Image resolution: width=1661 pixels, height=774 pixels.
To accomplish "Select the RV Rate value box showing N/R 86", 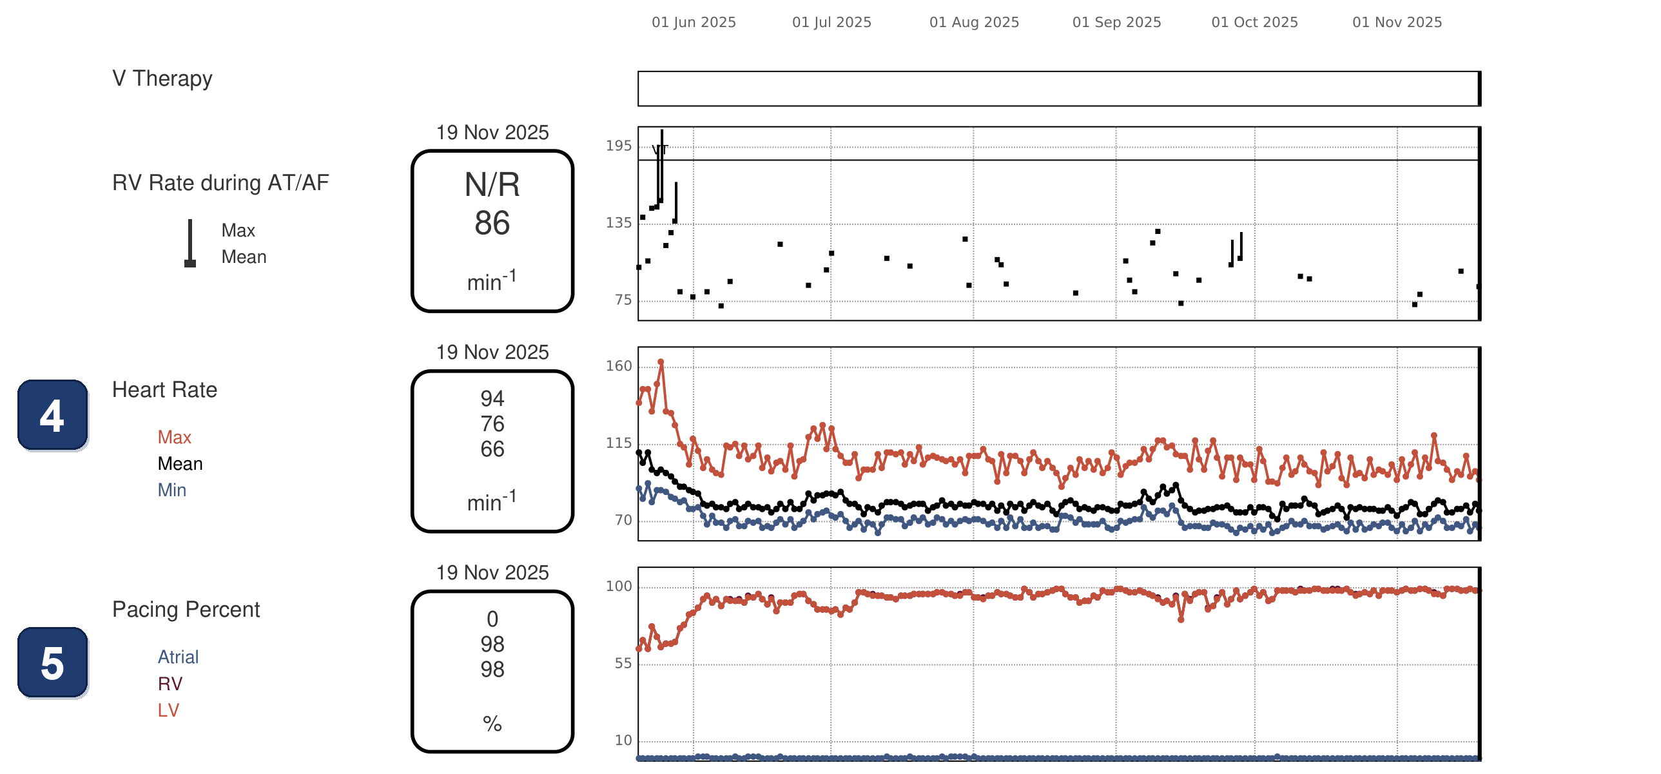I will point(492,231).
